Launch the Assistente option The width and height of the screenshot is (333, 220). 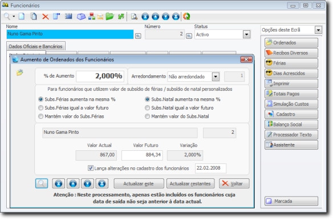291,145
